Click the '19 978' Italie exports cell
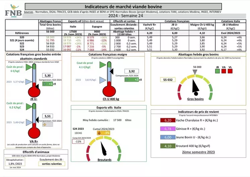The image size is (250, 177). (67, 38)
